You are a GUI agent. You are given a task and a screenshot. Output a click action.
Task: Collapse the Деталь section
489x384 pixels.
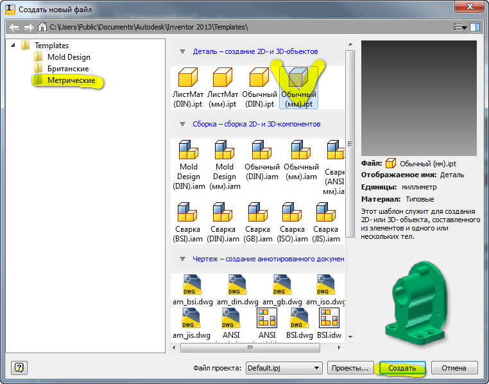[x=183, y=52]
